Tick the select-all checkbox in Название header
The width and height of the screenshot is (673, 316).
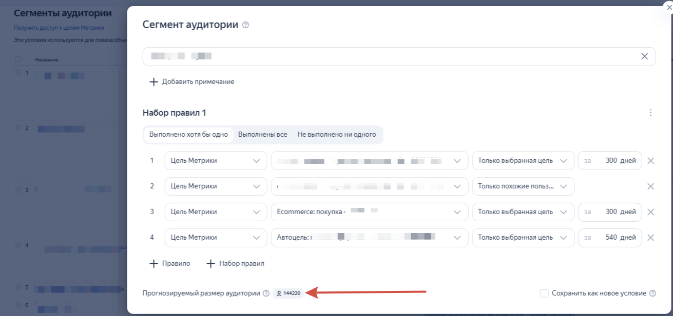coord(18,59)
